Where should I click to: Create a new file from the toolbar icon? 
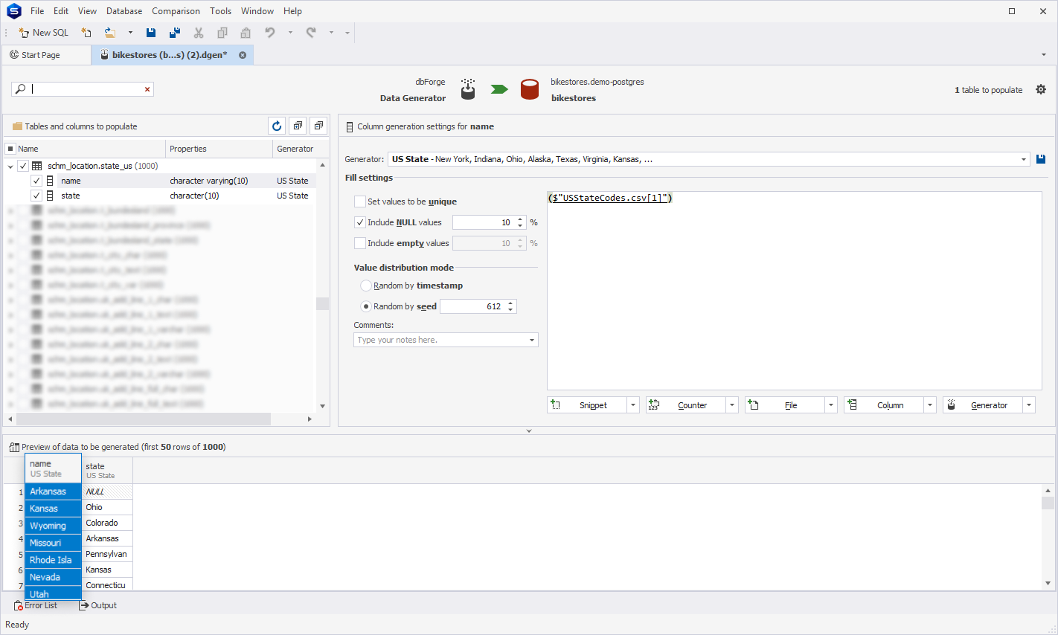(x=86, y=33)
